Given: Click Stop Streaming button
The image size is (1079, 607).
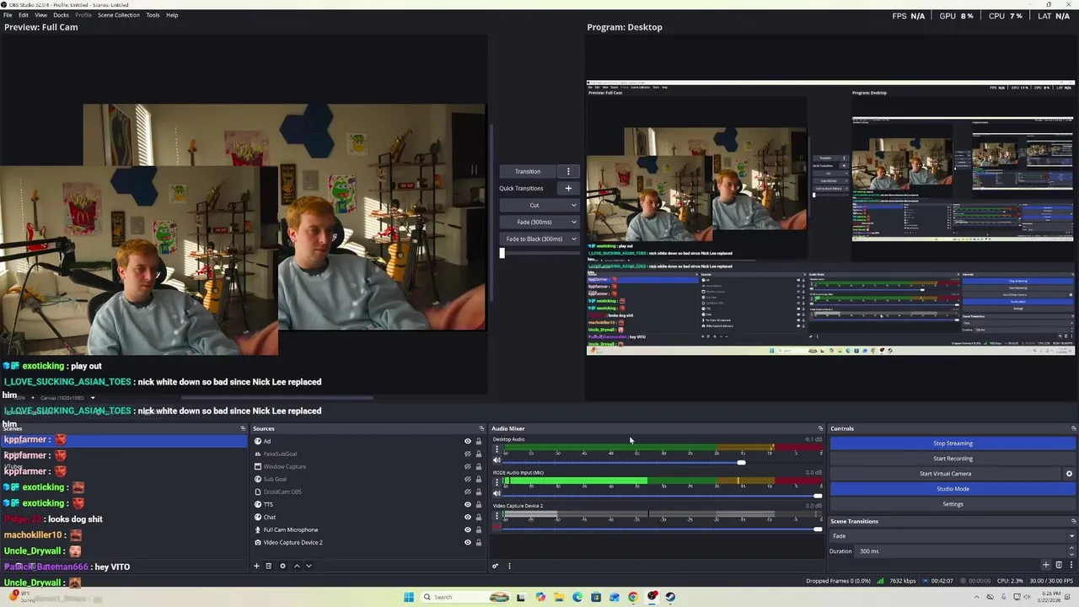Looking at the screenshot, I should [953, 443].
